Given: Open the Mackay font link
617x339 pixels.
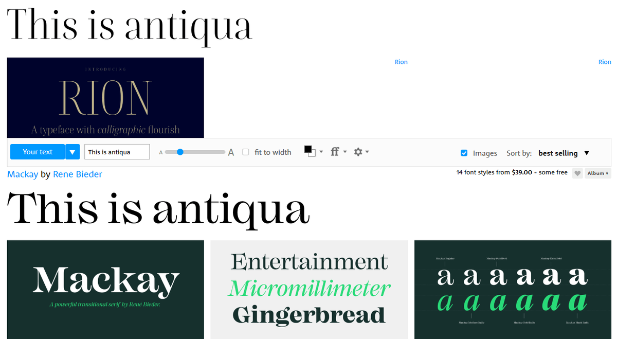Looking at the screenshot, I should (23, 174).
